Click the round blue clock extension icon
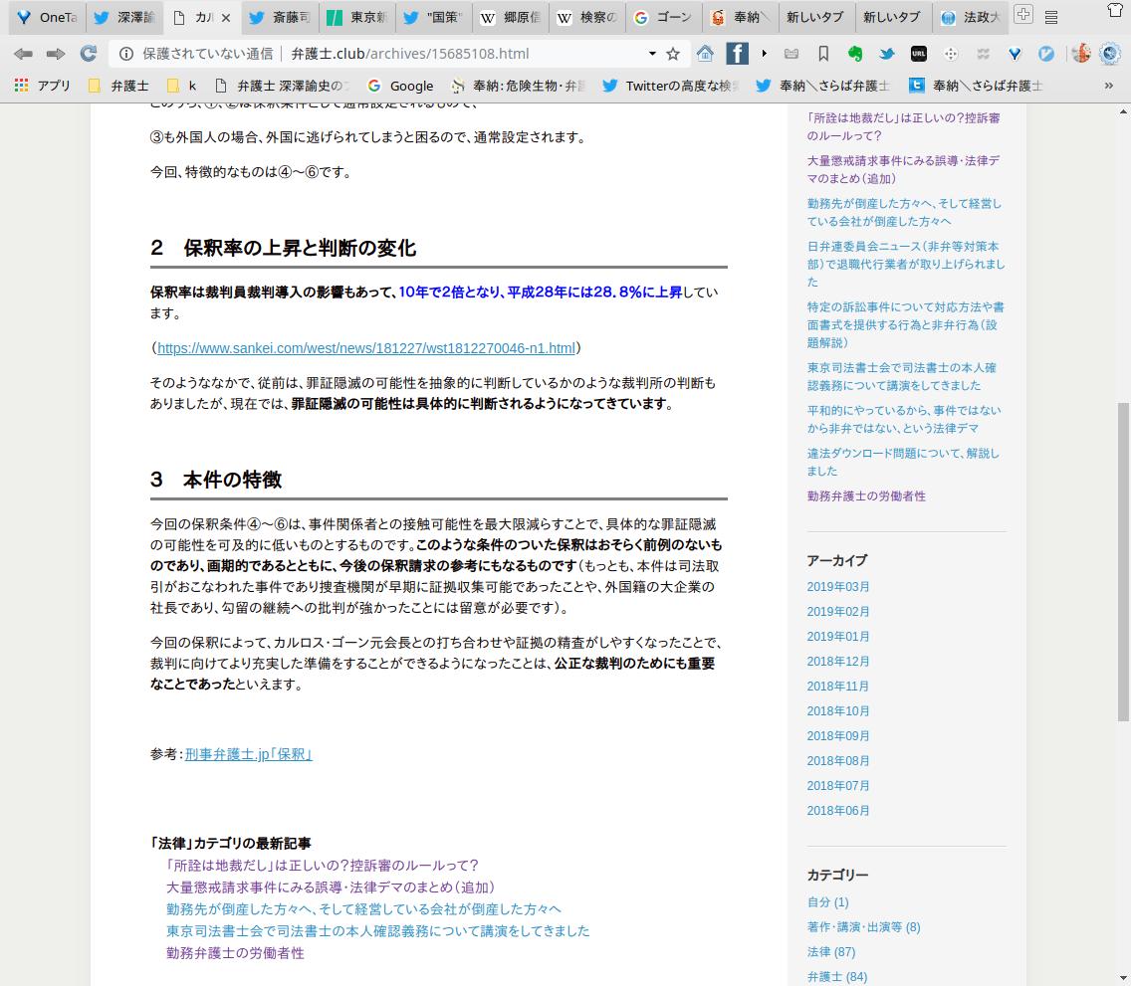The image size is (1131, 986). tap(1046, 54)
